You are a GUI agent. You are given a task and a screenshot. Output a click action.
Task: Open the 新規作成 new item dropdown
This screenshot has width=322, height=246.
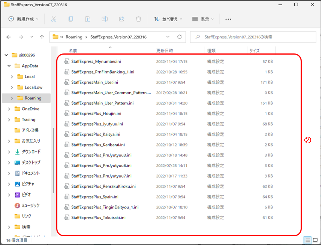[x=23, y=19]
